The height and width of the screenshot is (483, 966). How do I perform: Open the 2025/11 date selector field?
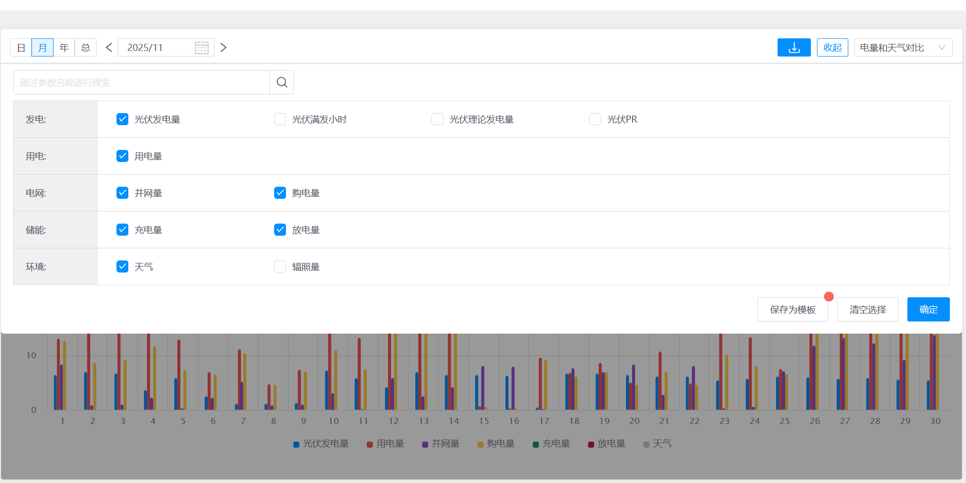[x=157, y=47]
